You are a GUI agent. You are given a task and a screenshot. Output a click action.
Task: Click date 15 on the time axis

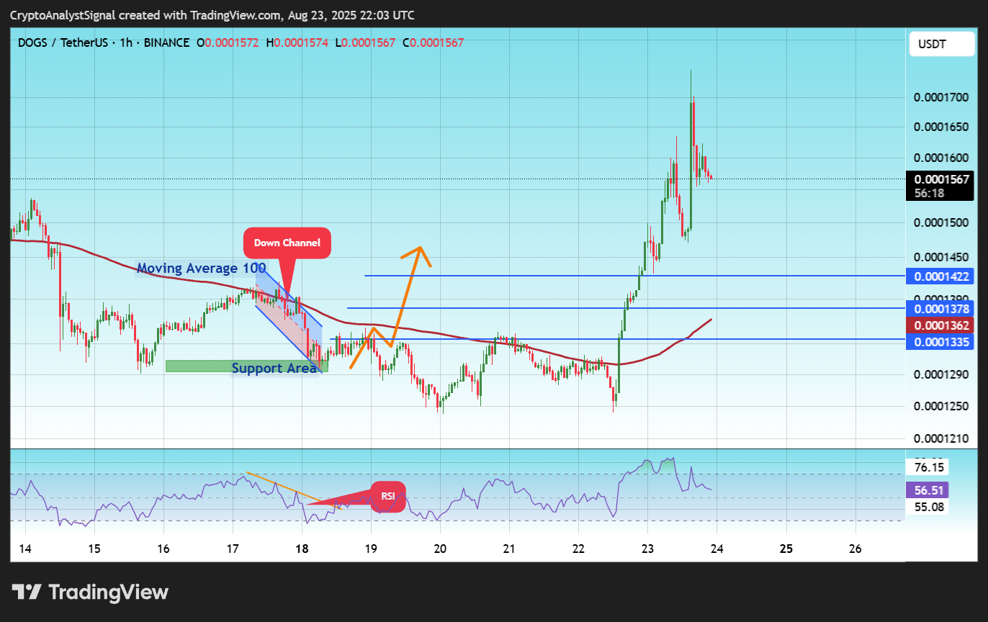pyautogui.click(x=94, y=549)
